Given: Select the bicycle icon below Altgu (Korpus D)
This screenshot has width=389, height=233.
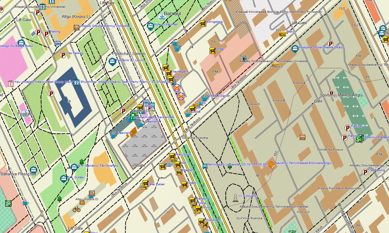Looking at the screenshot, I should [x=77, y=209].
